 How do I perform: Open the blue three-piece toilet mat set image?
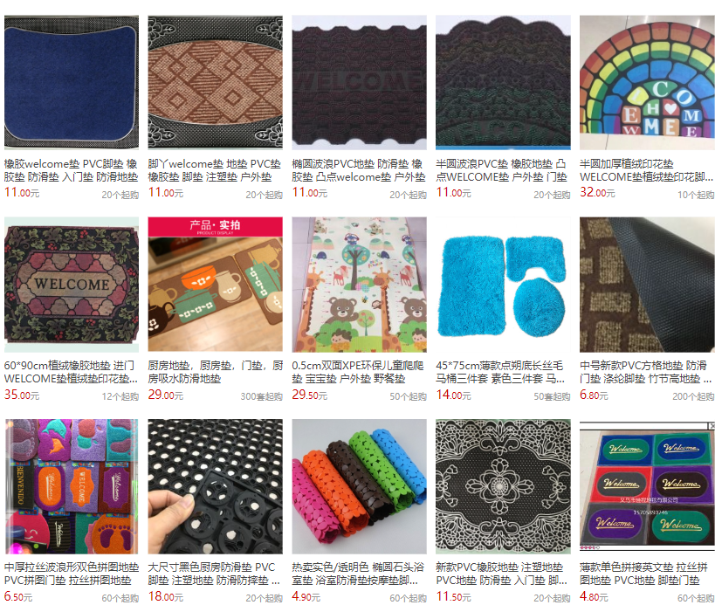[503, 285]
